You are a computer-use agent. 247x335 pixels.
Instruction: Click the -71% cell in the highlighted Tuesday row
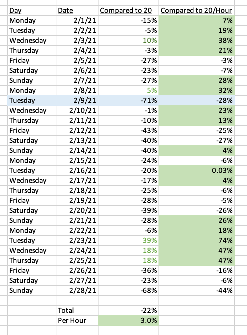[128, 100]
